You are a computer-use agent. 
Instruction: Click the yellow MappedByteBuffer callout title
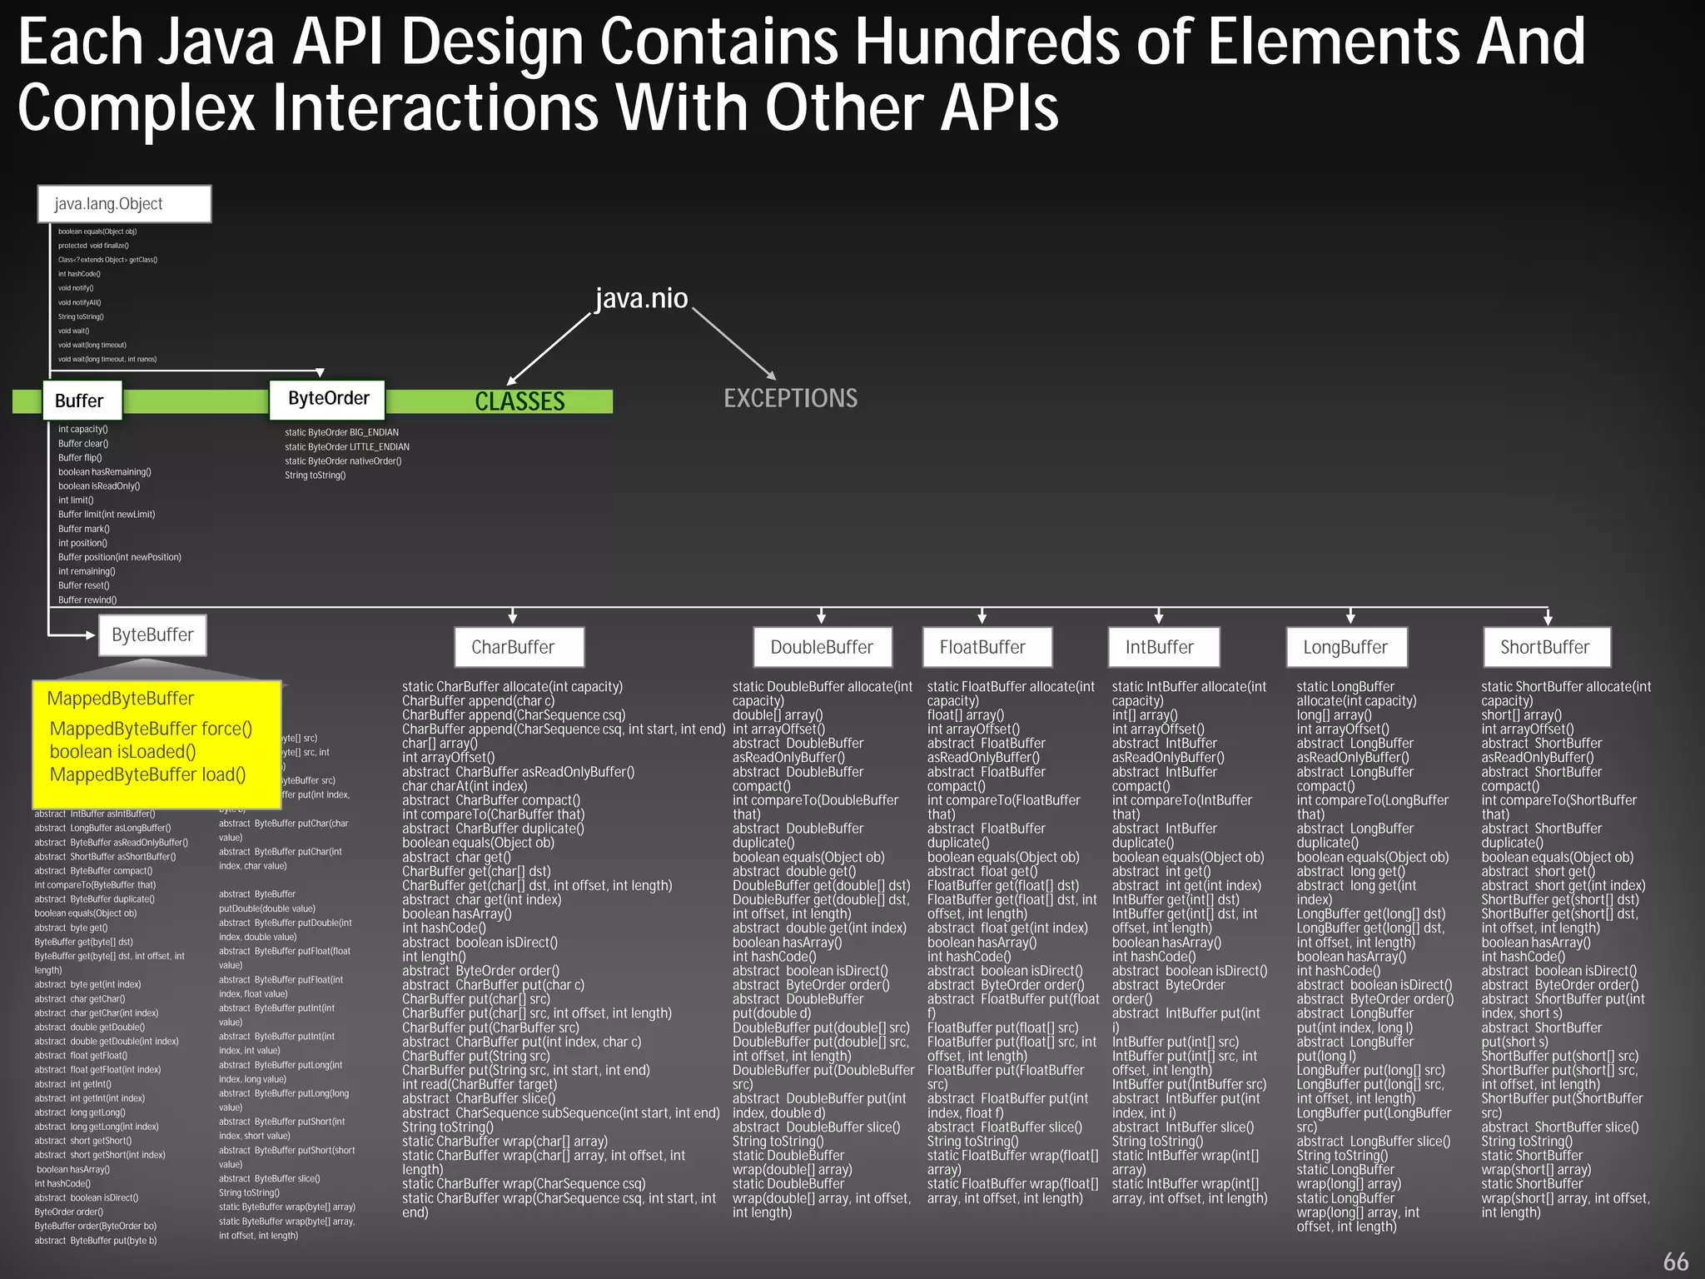pyautogui.click(x=120, y=699)
